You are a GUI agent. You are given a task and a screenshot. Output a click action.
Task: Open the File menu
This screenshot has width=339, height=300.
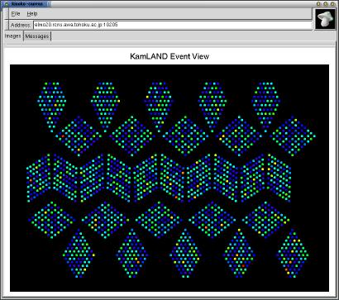pos(16,14)
